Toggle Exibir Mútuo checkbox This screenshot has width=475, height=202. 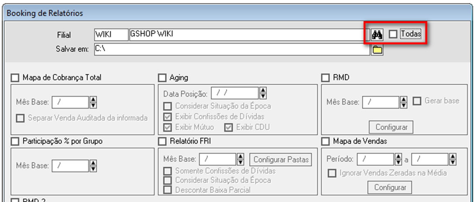click(x=167, y=128)
